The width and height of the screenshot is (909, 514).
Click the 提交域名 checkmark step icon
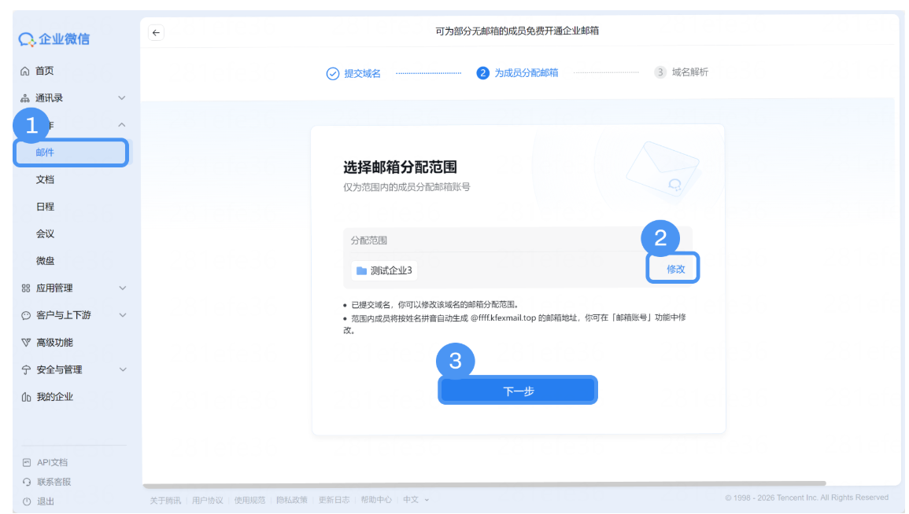[333, 74]
